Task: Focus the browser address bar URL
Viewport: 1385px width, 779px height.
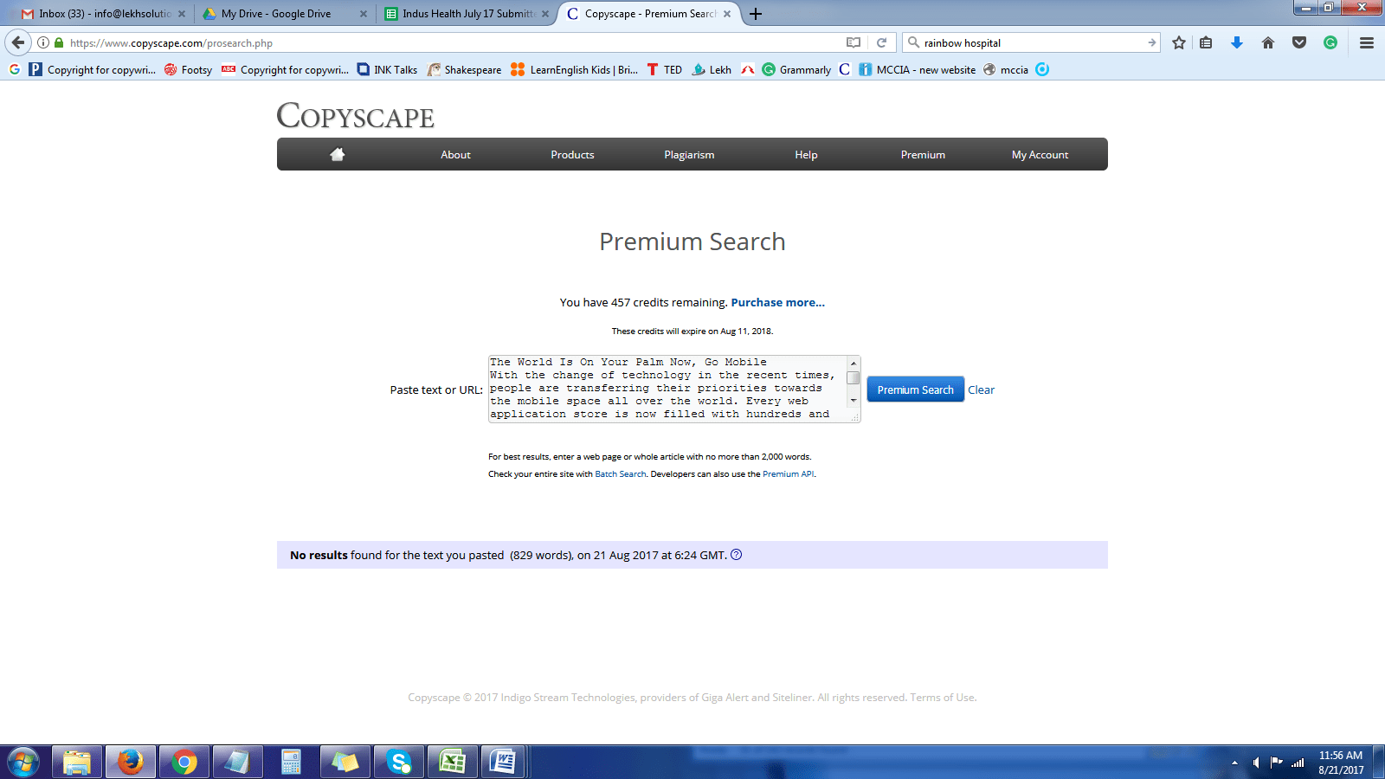Action: (x=450, y=42)
